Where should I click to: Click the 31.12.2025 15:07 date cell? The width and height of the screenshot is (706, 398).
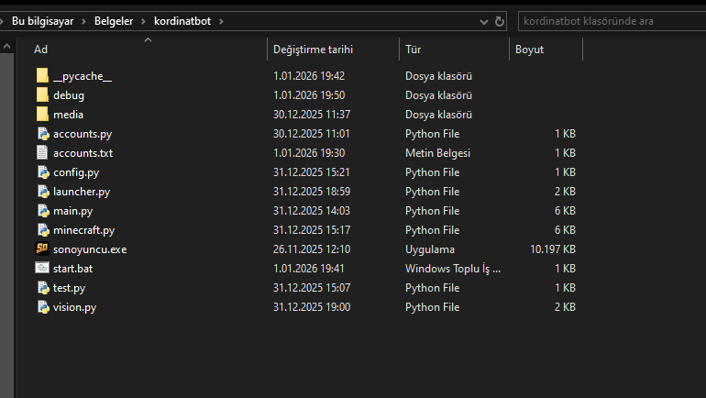click(x=312, y=288)
